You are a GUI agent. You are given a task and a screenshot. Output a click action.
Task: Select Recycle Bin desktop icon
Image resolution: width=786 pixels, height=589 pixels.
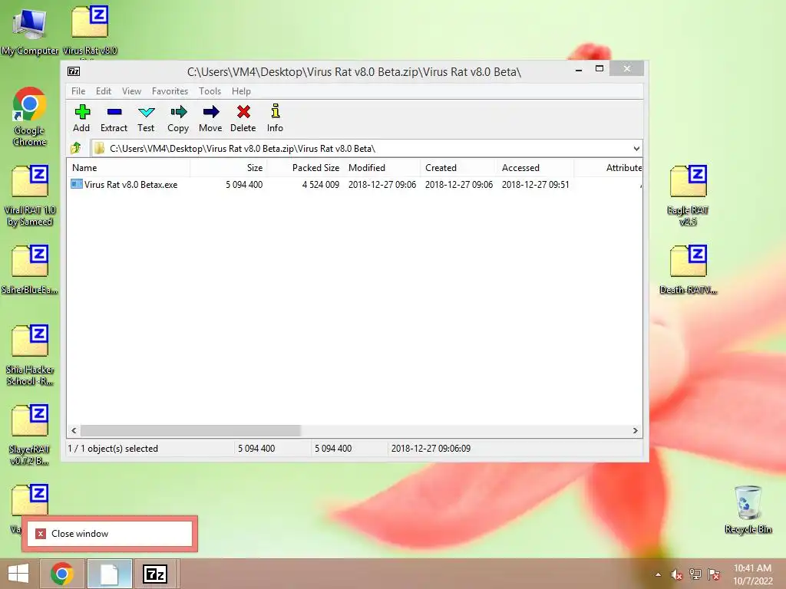coord(748,509)
